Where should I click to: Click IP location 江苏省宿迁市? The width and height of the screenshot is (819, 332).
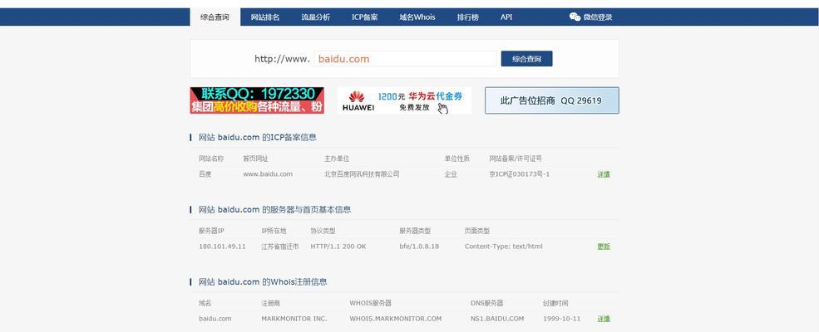coord(280,247)
